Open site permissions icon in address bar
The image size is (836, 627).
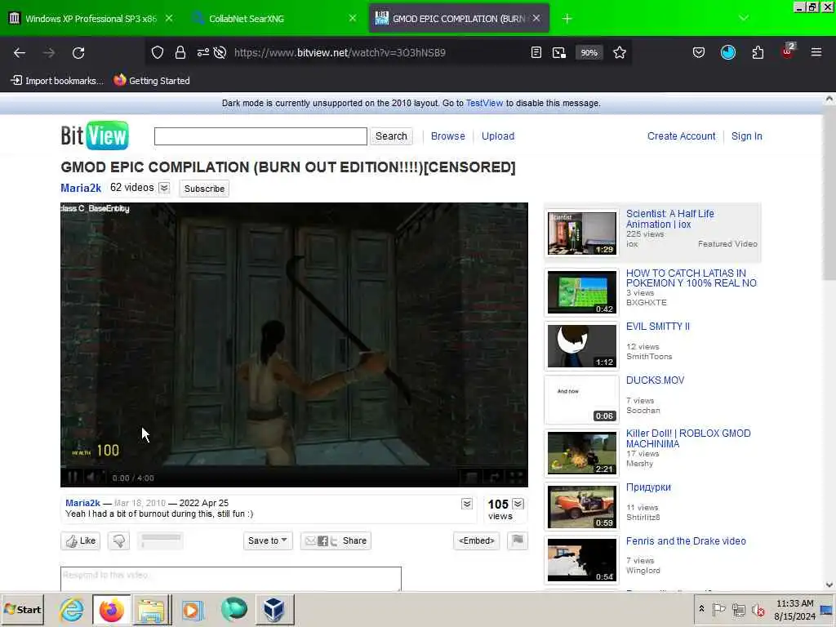point(203,53)
